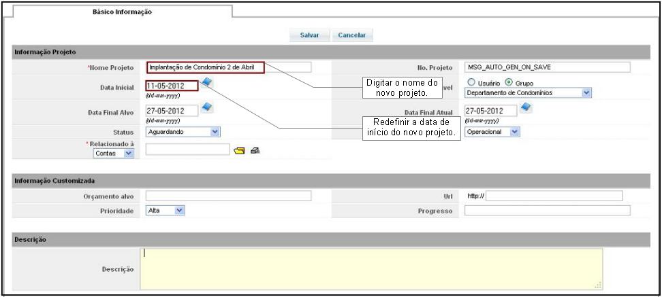Click the Cancelar button
The width and height of the screenshot is (662, 297).
click(352, 35)
